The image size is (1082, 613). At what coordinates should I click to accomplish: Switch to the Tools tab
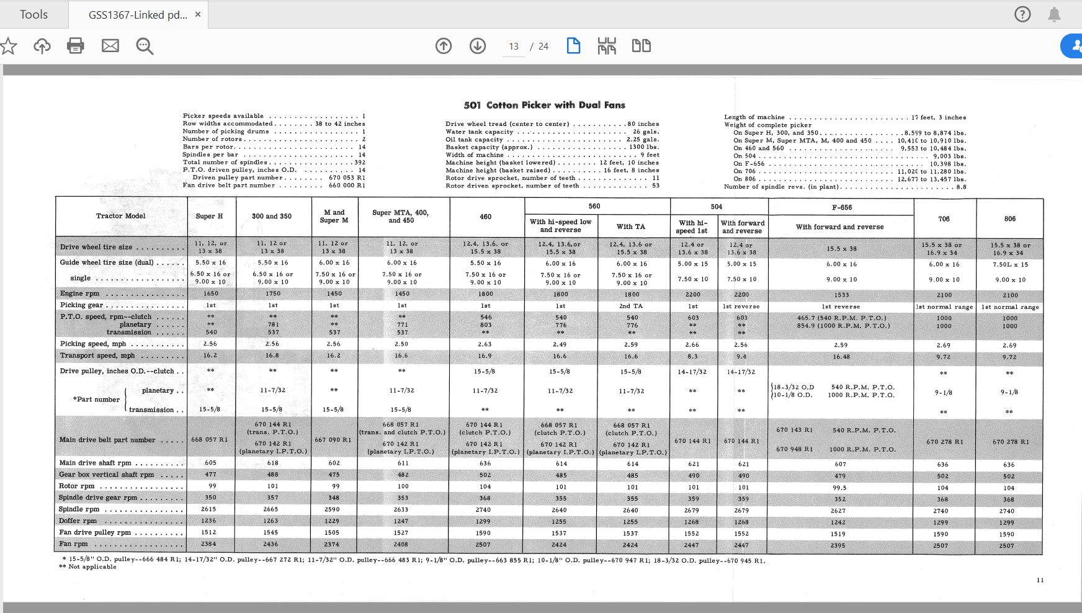coord(34,14)
